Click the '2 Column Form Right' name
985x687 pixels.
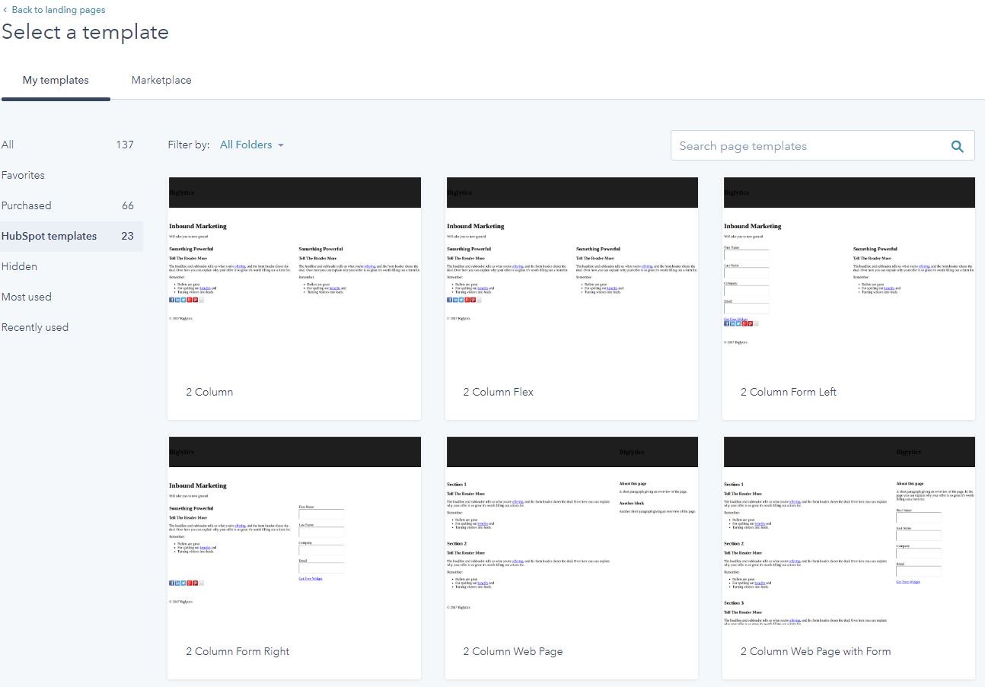tap(237, 651)
